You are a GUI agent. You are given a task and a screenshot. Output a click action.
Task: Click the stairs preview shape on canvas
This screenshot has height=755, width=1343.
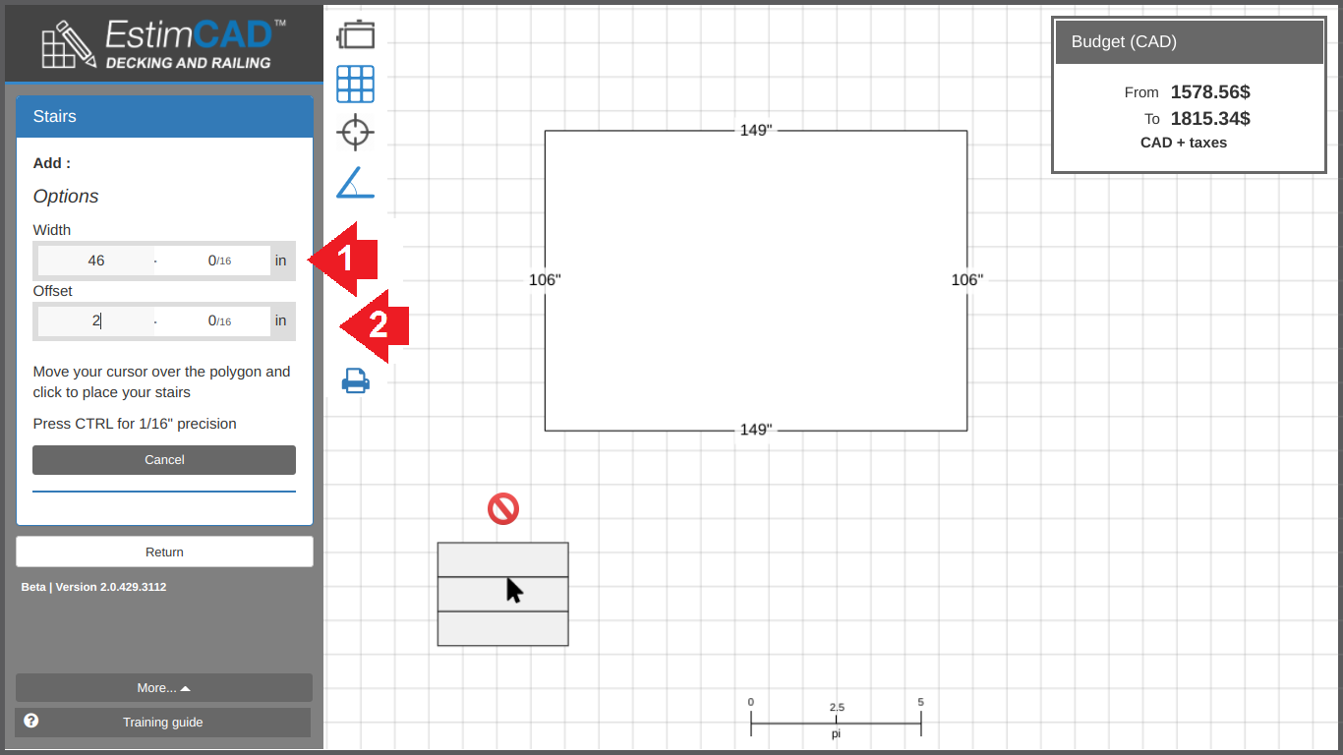502,594
